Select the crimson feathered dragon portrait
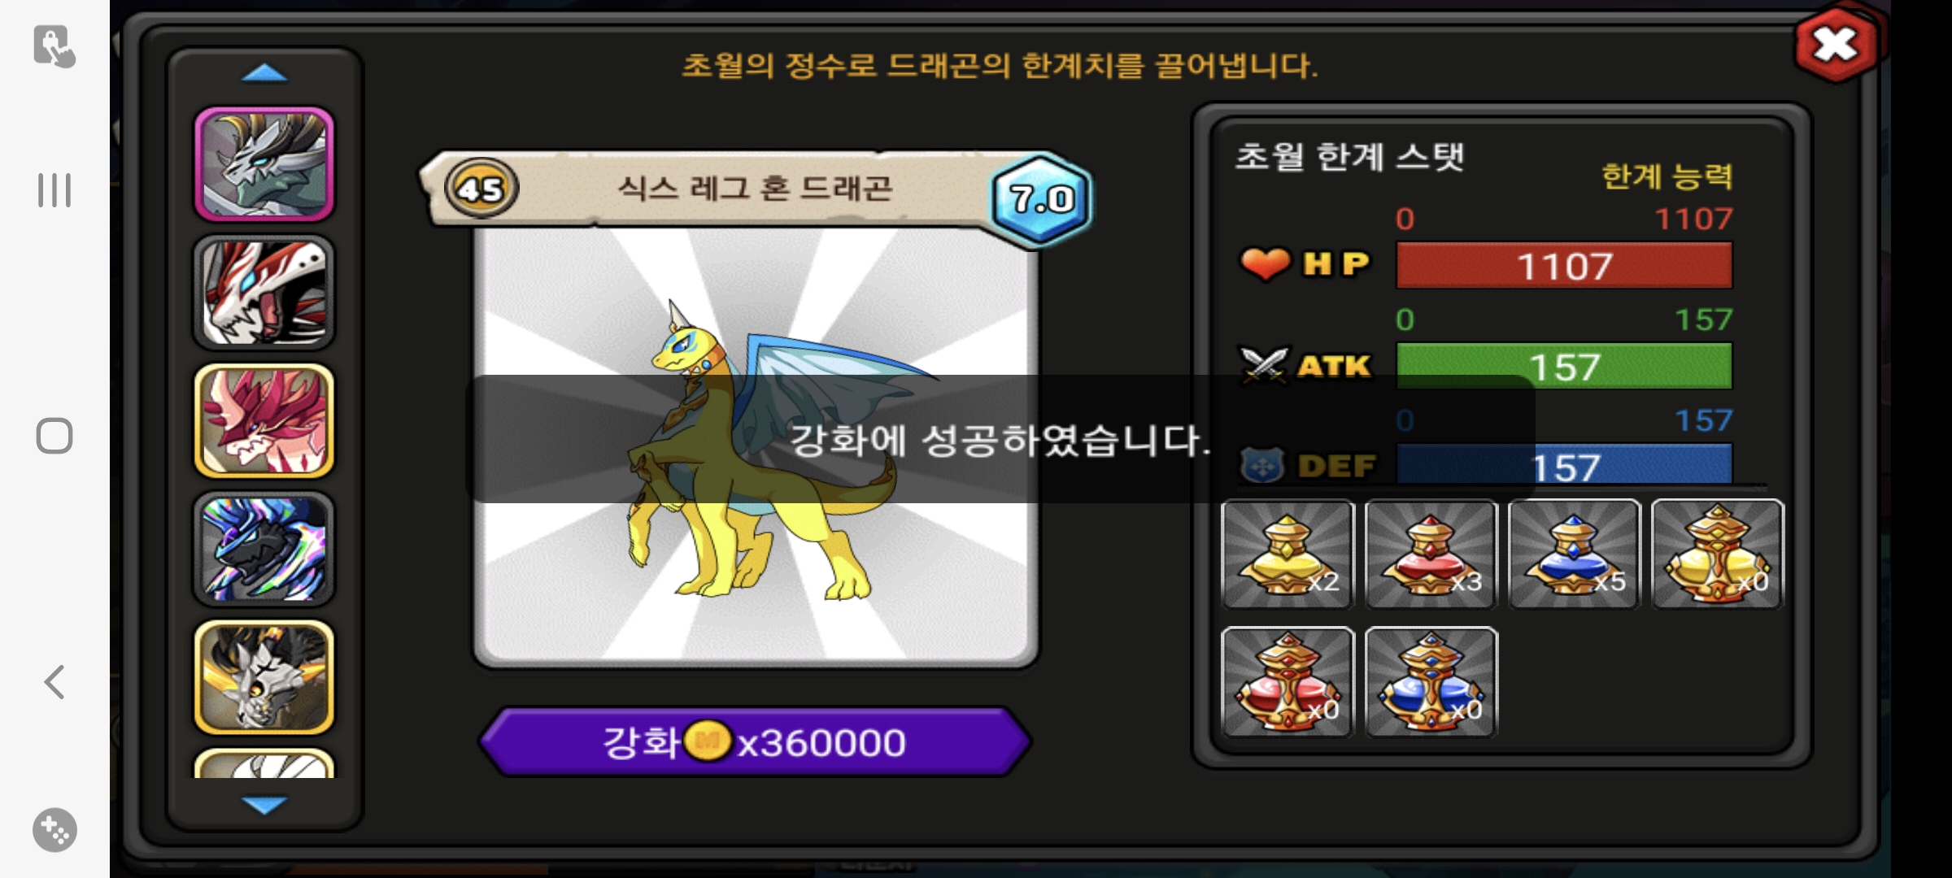Screen dimensions: 1952x878 [x=264, y=420]
